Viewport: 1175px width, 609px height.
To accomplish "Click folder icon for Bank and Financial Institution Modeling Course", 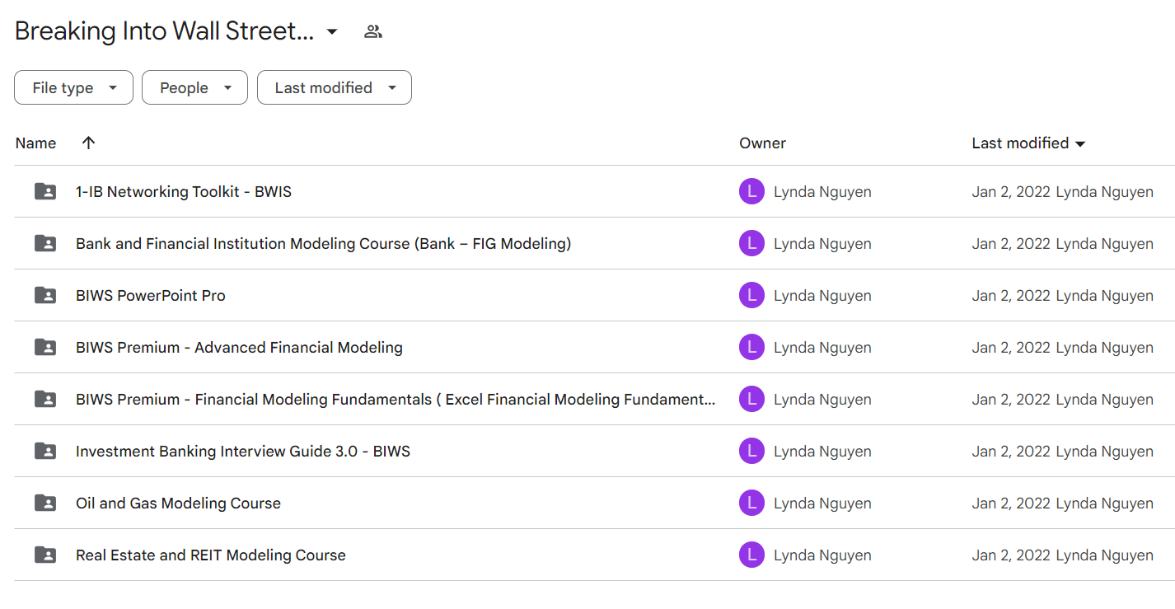I will click(x=45, y=244).
